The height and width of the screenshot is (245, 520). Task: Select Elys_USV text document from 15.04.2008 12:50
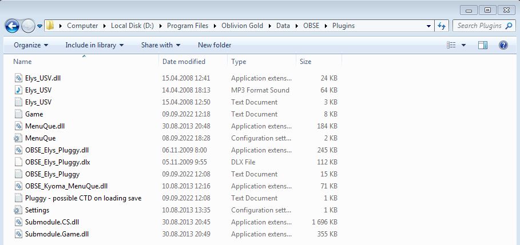tap(38, 102)
